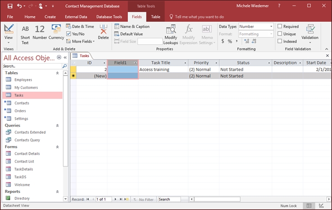Add a Currency field
Image resolution: width=332 pixels, height=210 pixels.
pos(56,32)
